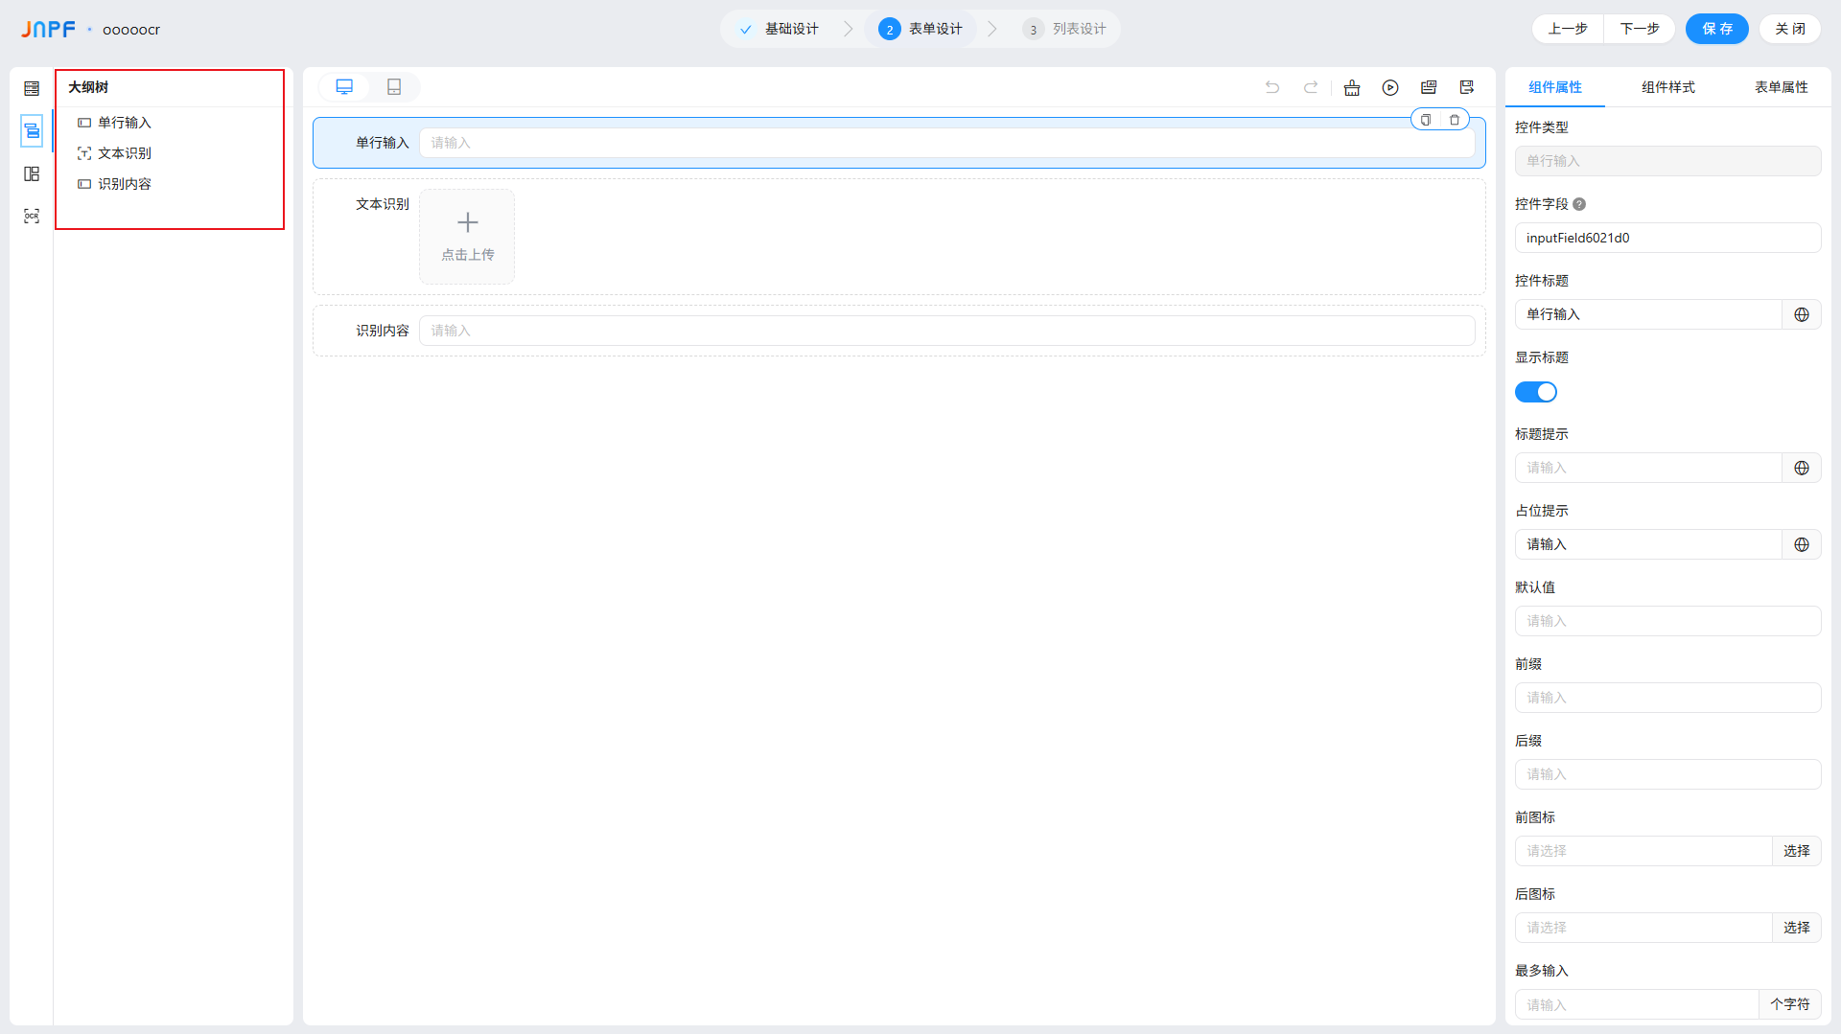Click the preview play icon
The width and height of the screenshot is (1841, 1034).
coord(1390,88)
